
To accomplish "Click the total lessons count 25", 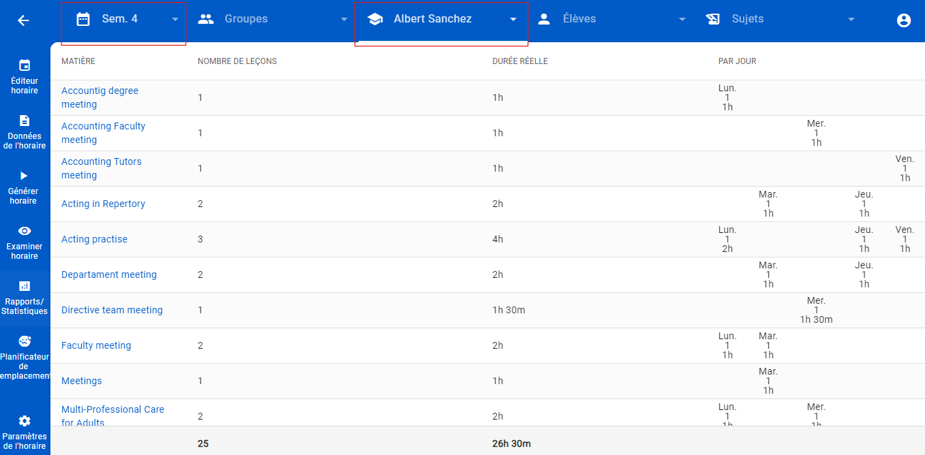I will (x=203, y=443).
